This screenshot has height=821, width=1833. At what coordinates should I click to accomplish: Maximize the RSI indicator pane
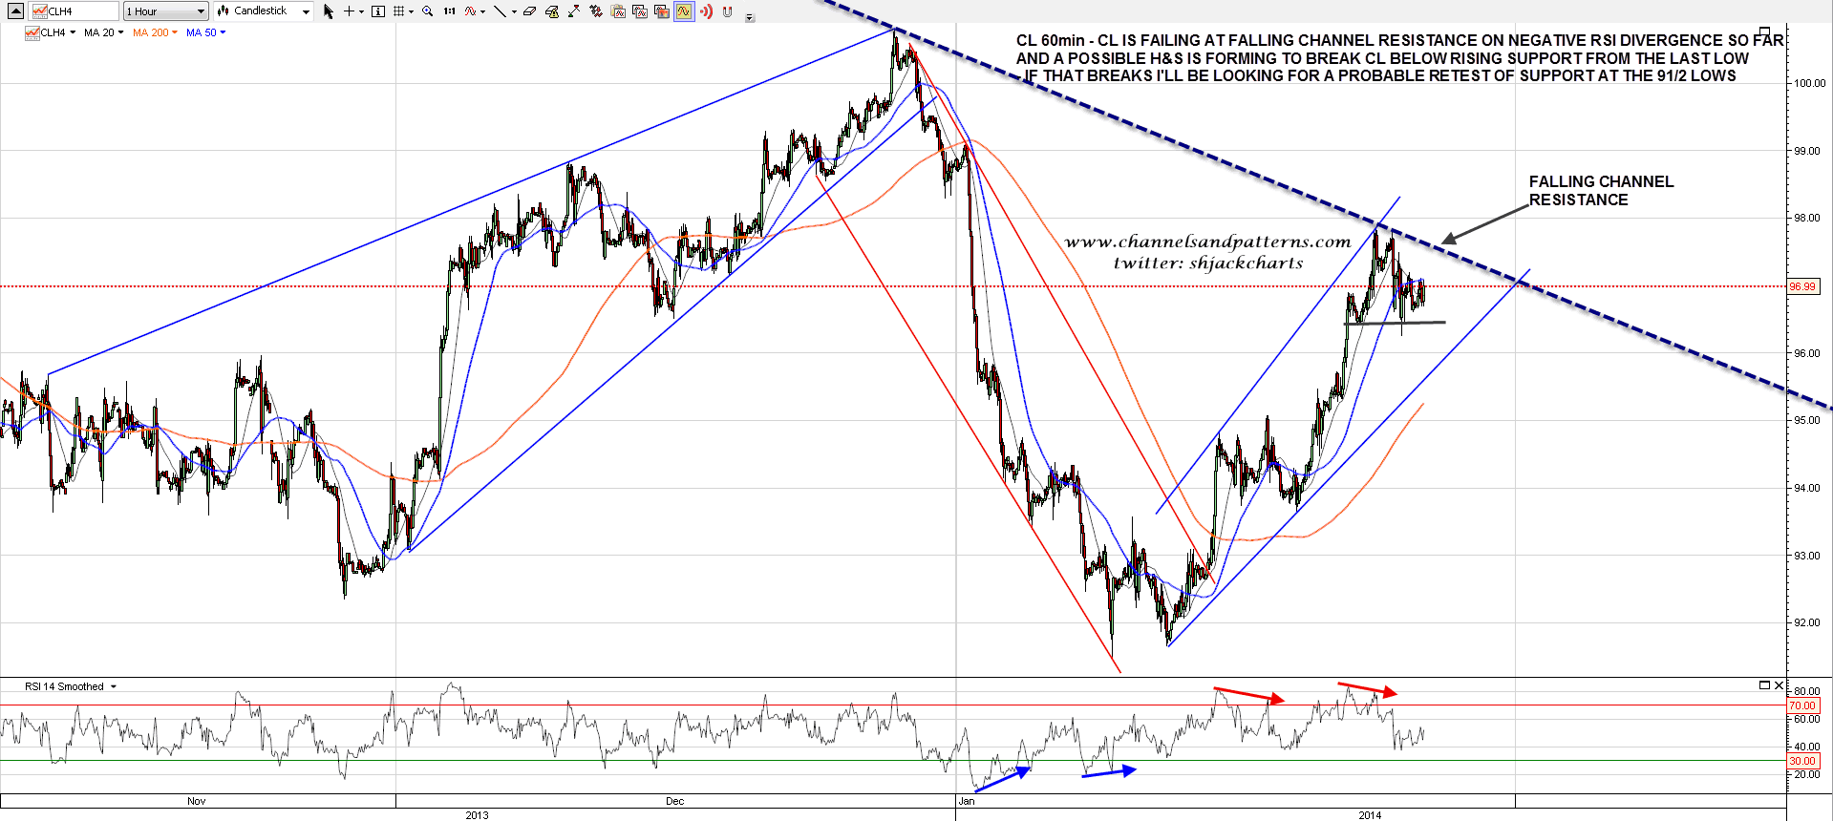[x=1764, y=685]
